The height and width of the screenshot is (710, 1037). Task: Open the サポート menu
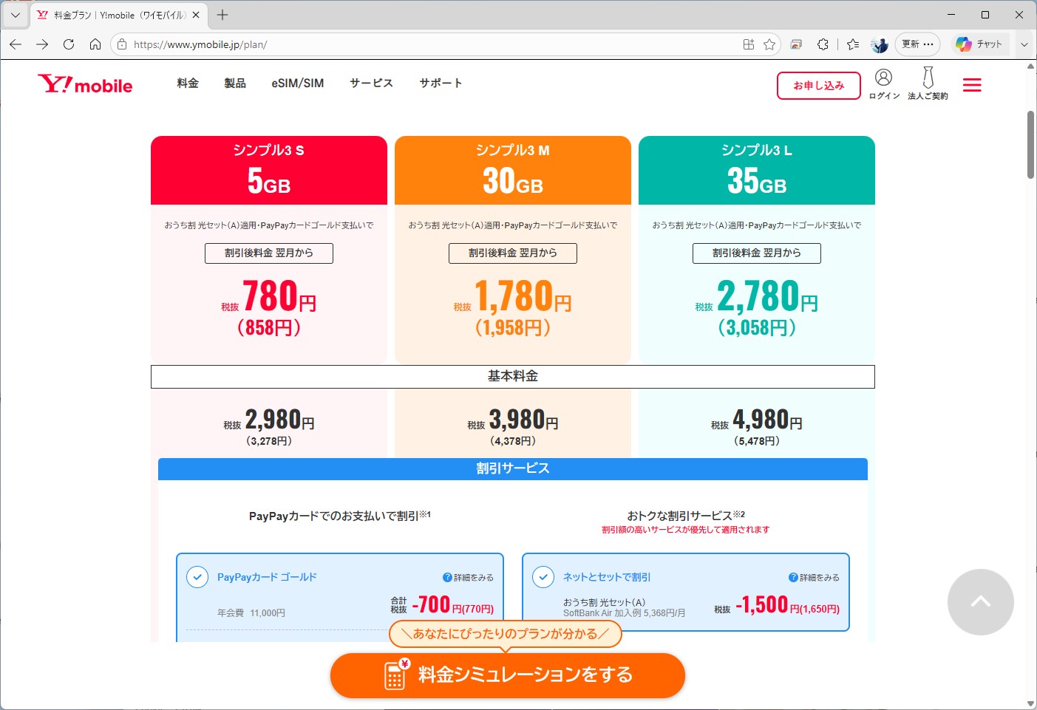[441, 83]
